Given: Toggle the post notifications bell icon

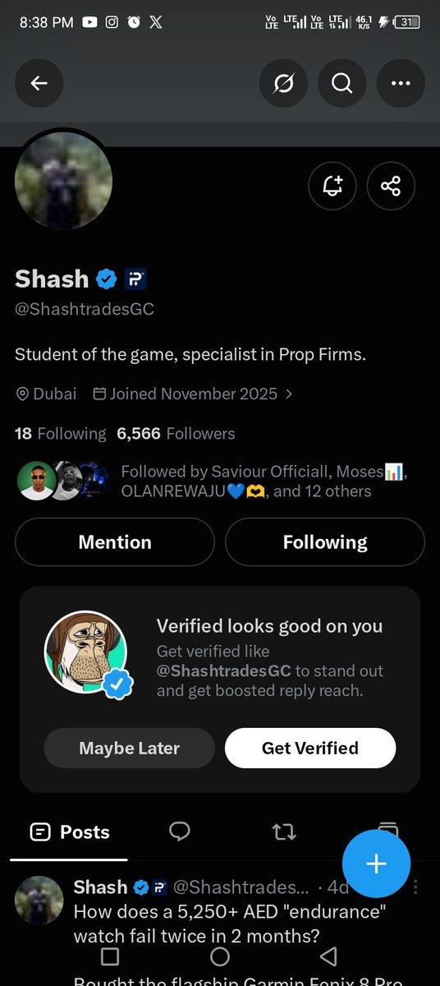Looking at the screenshot, I should pos(332,186).
